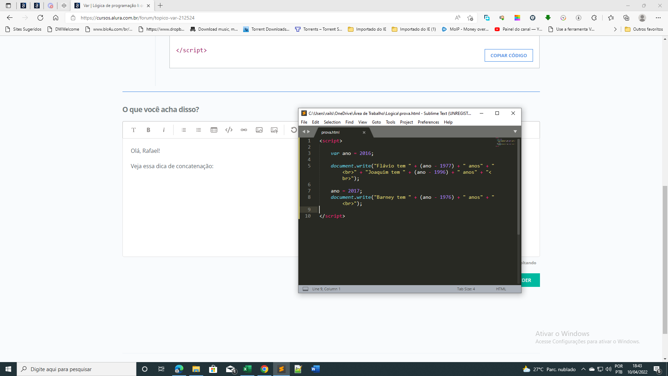Click the bold formatting icon
This screenshot has width=668, height=376.
click(x=149, y=130)
